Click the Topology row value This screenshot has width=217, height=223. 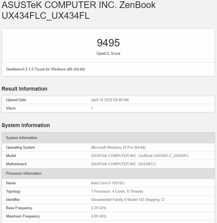coord(117,191)
